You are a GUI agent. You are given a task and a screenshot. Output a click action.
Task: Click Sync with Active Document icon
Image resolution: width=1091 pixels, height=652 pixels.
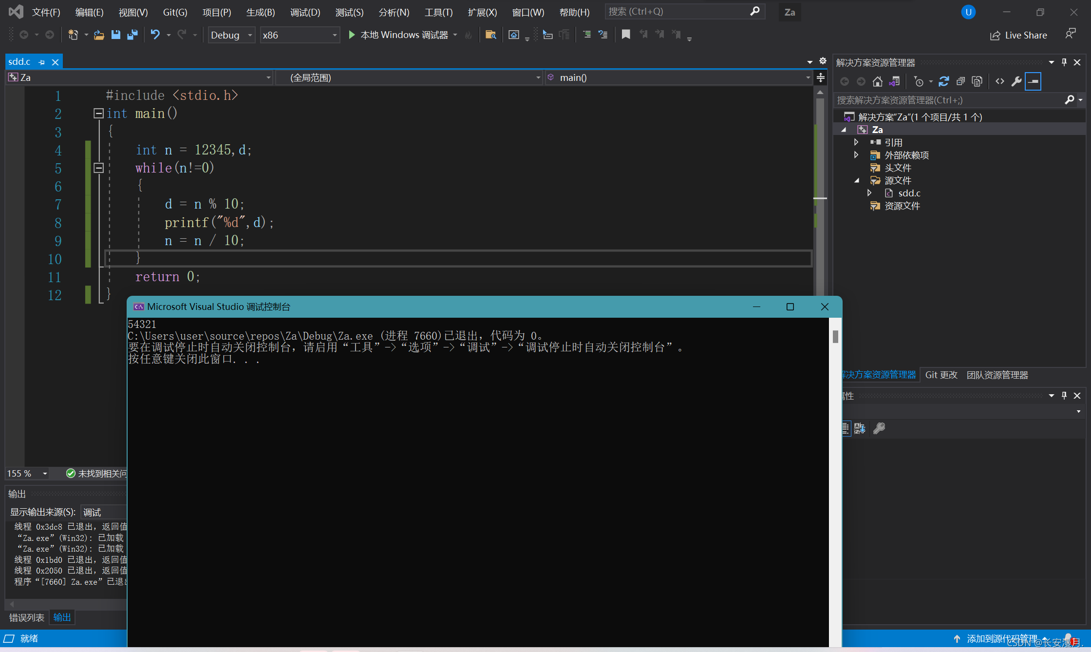coord(943,81)
